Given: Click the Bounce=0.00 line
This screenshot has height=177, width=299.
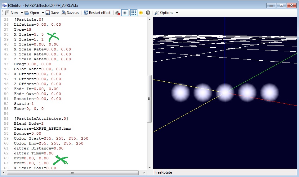Looking at the screenshot, I should 28,133.
